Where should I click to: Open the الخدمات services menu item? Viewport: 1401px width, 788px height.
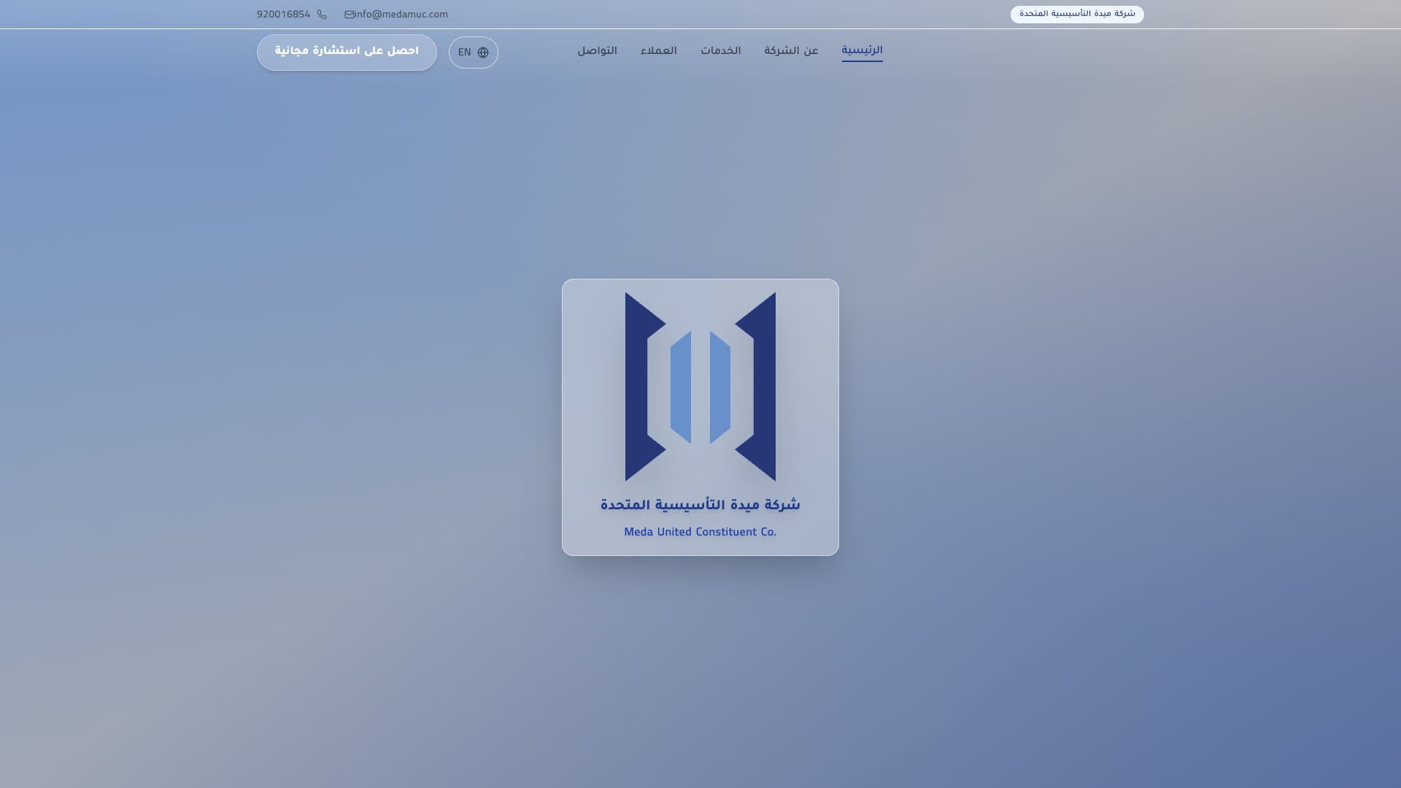coord(721,51)
